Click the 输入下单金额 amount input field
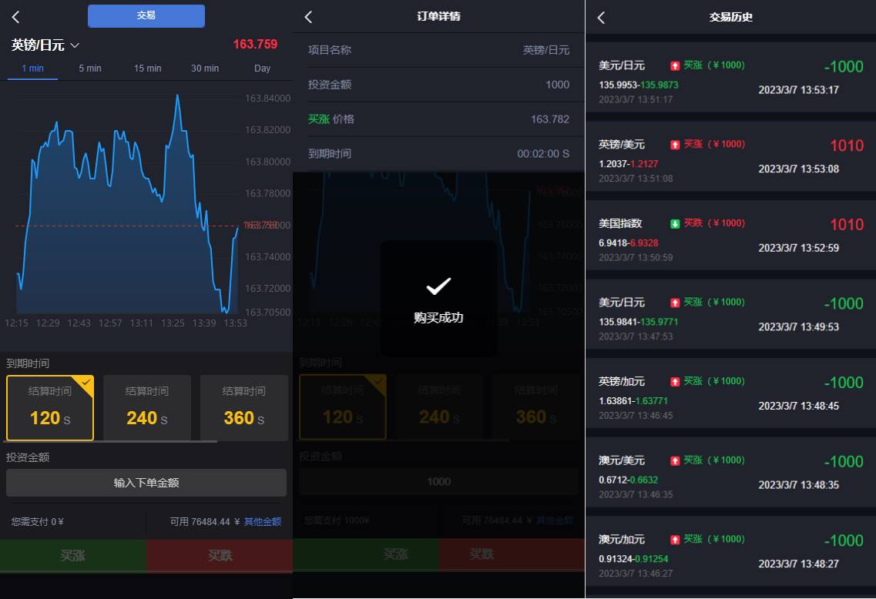The height and width of the screenshot is (599, 876). point(146,482)
